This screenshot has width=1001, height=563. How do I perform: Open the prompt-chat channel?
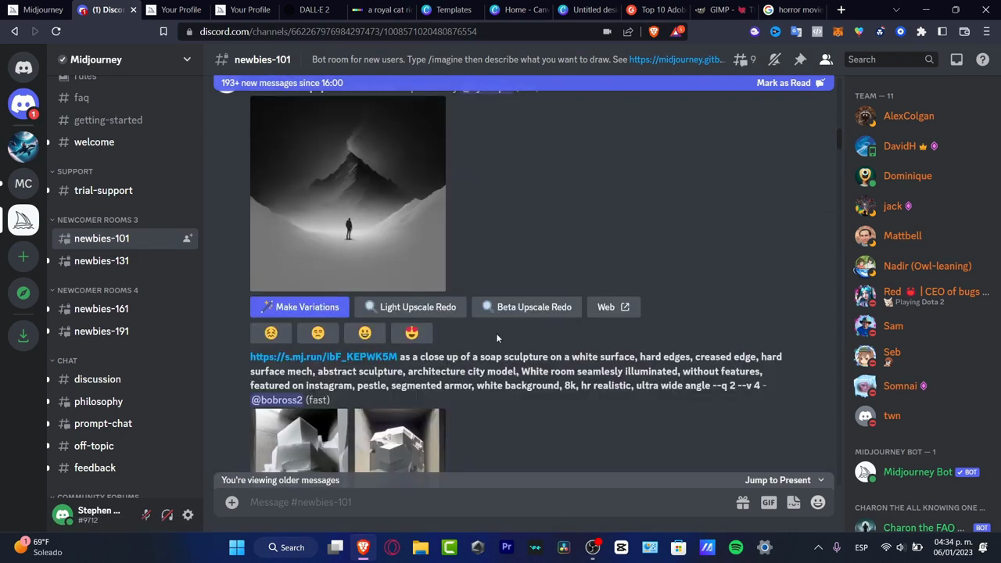pos(103,424)
